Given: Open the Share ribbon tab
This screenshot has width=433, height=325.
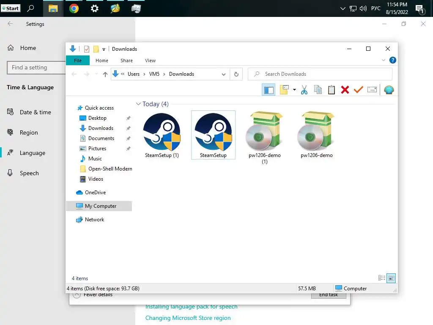Looking at the screenshot, I should (x=126, y=61).
